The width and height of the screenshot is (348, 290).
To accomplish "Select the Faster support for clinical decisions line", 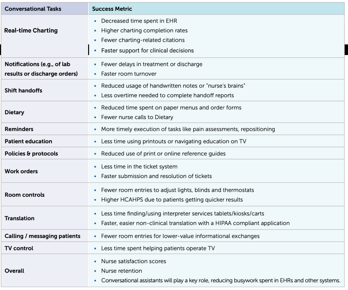I will pyautogui.click(x=147, y=51).
